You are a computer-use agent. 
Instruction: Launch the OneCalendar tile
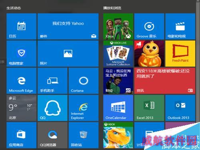118,108
